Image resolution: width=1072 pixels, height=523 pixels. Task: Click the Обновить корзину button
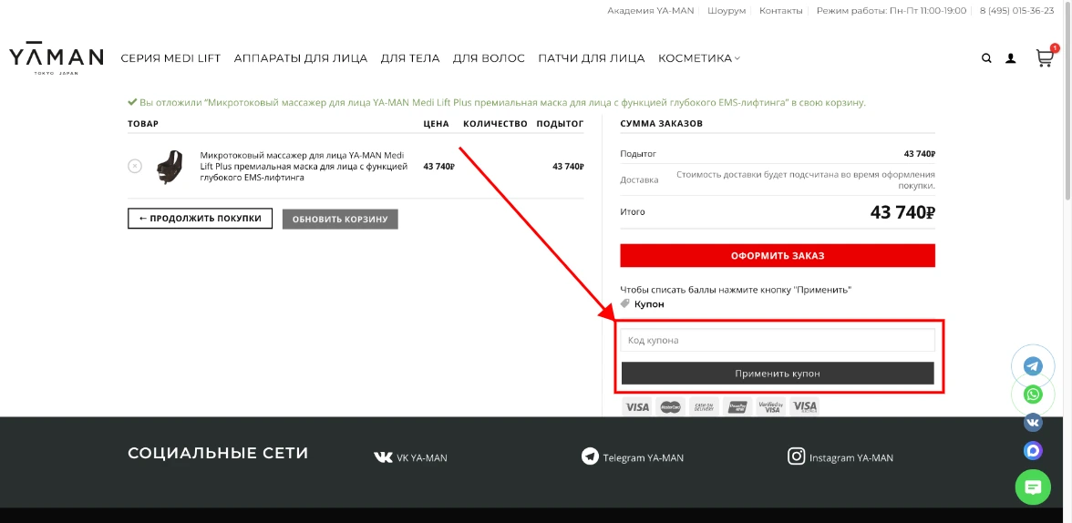[x=340, y=220]
